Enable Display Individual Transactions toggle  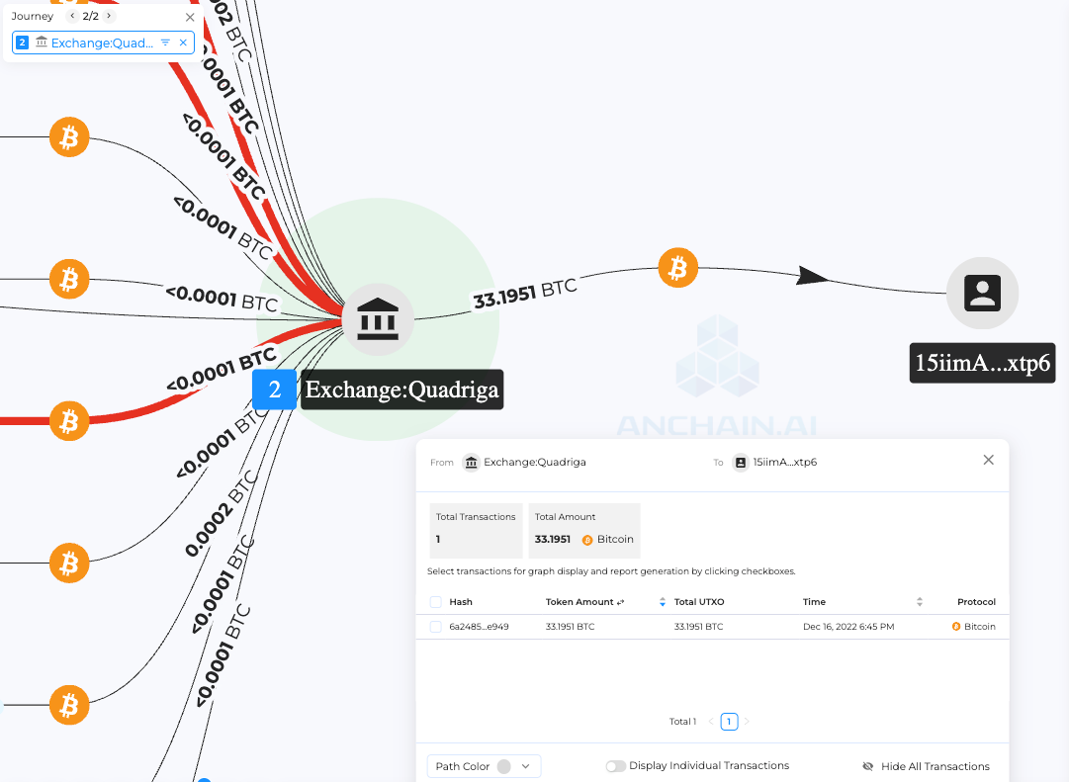(x=616, y=766)
